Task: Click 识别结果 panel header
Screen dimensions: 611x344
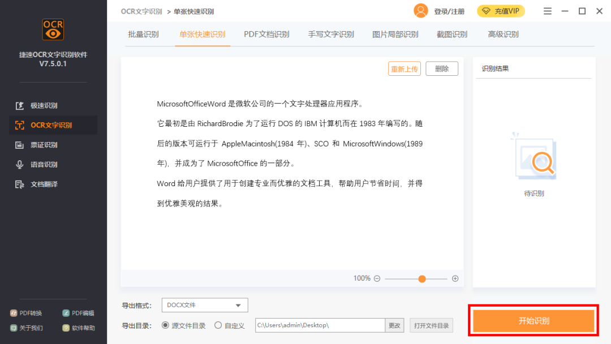Action: coord(495,68)
